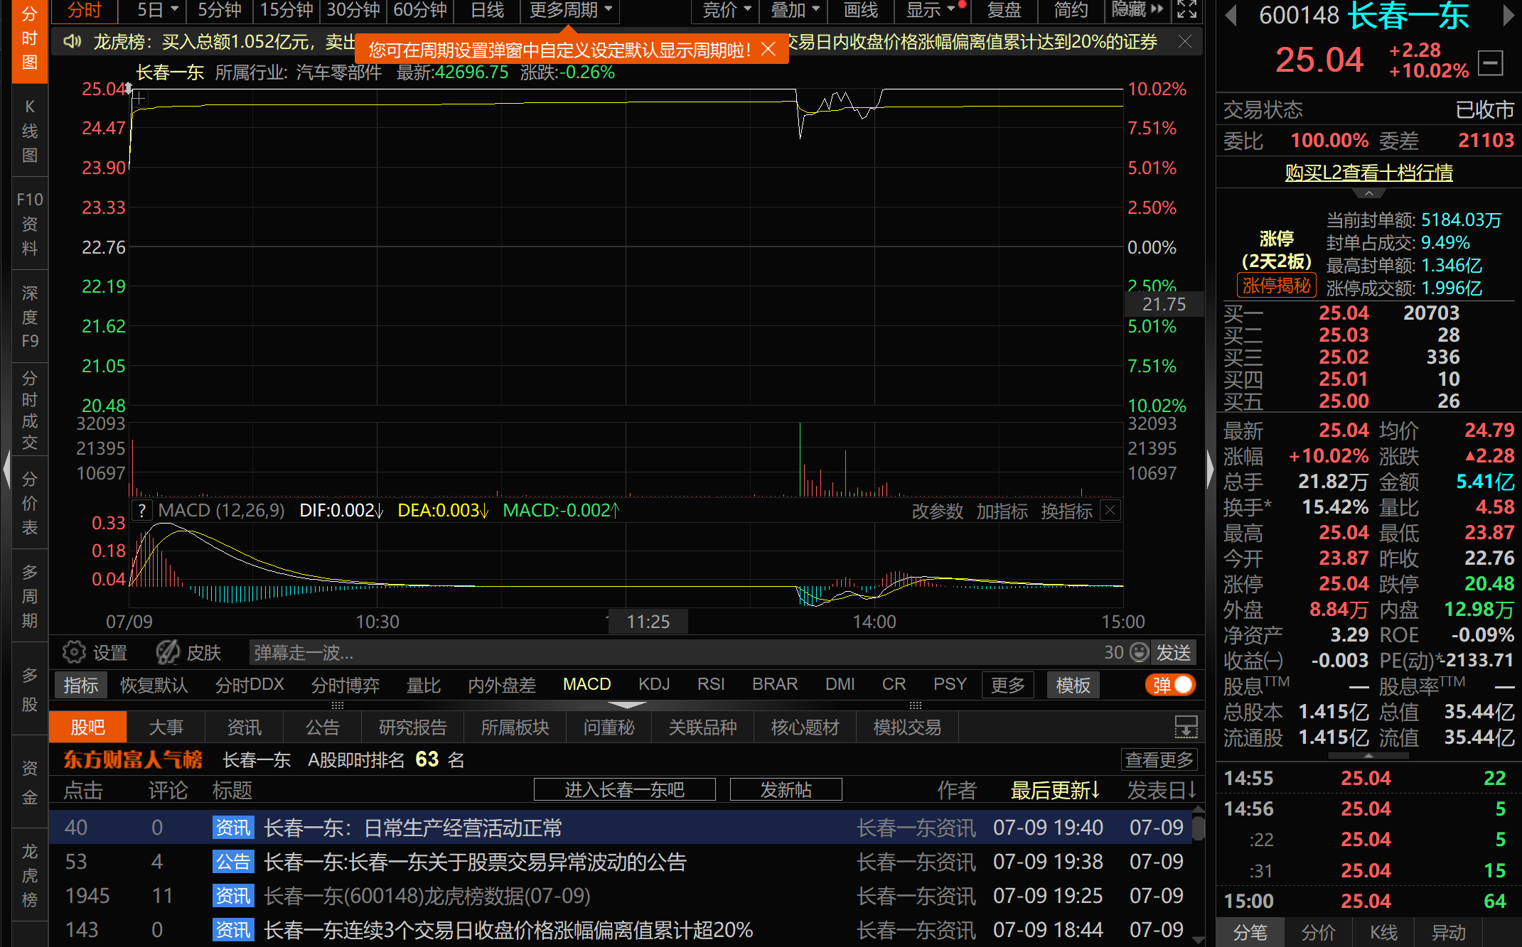Screen dimensions: 1522x947
Task: Switch to 日线 daily chart
Action: coord(488,10)
